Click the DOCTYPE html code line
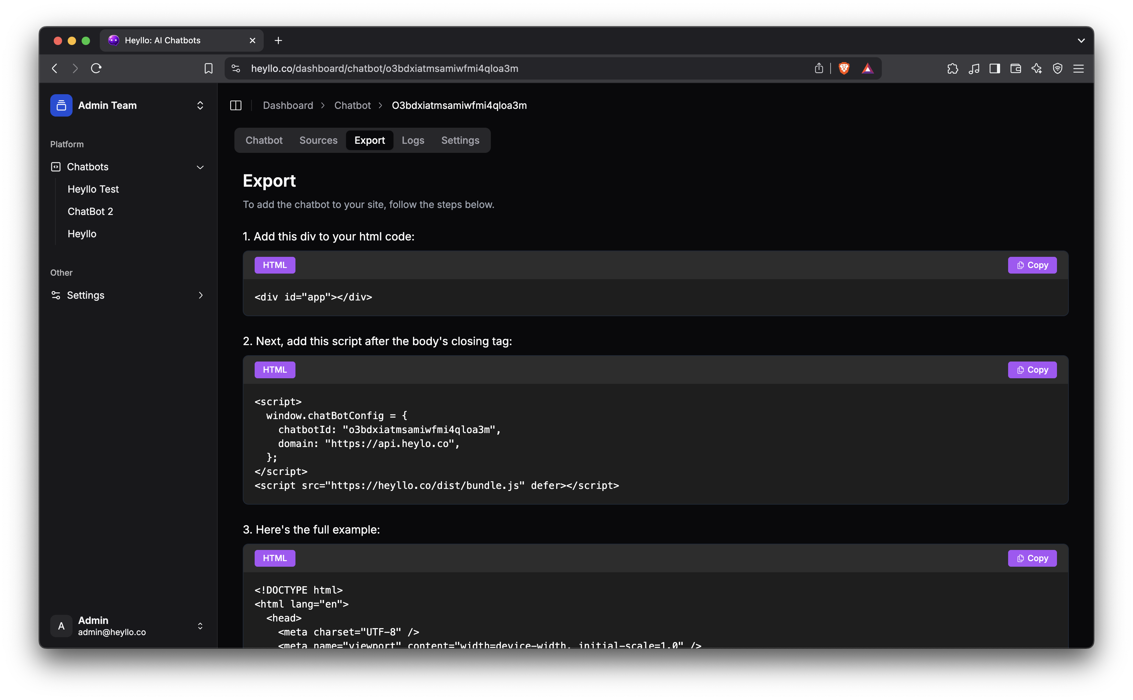 (299, 590)
